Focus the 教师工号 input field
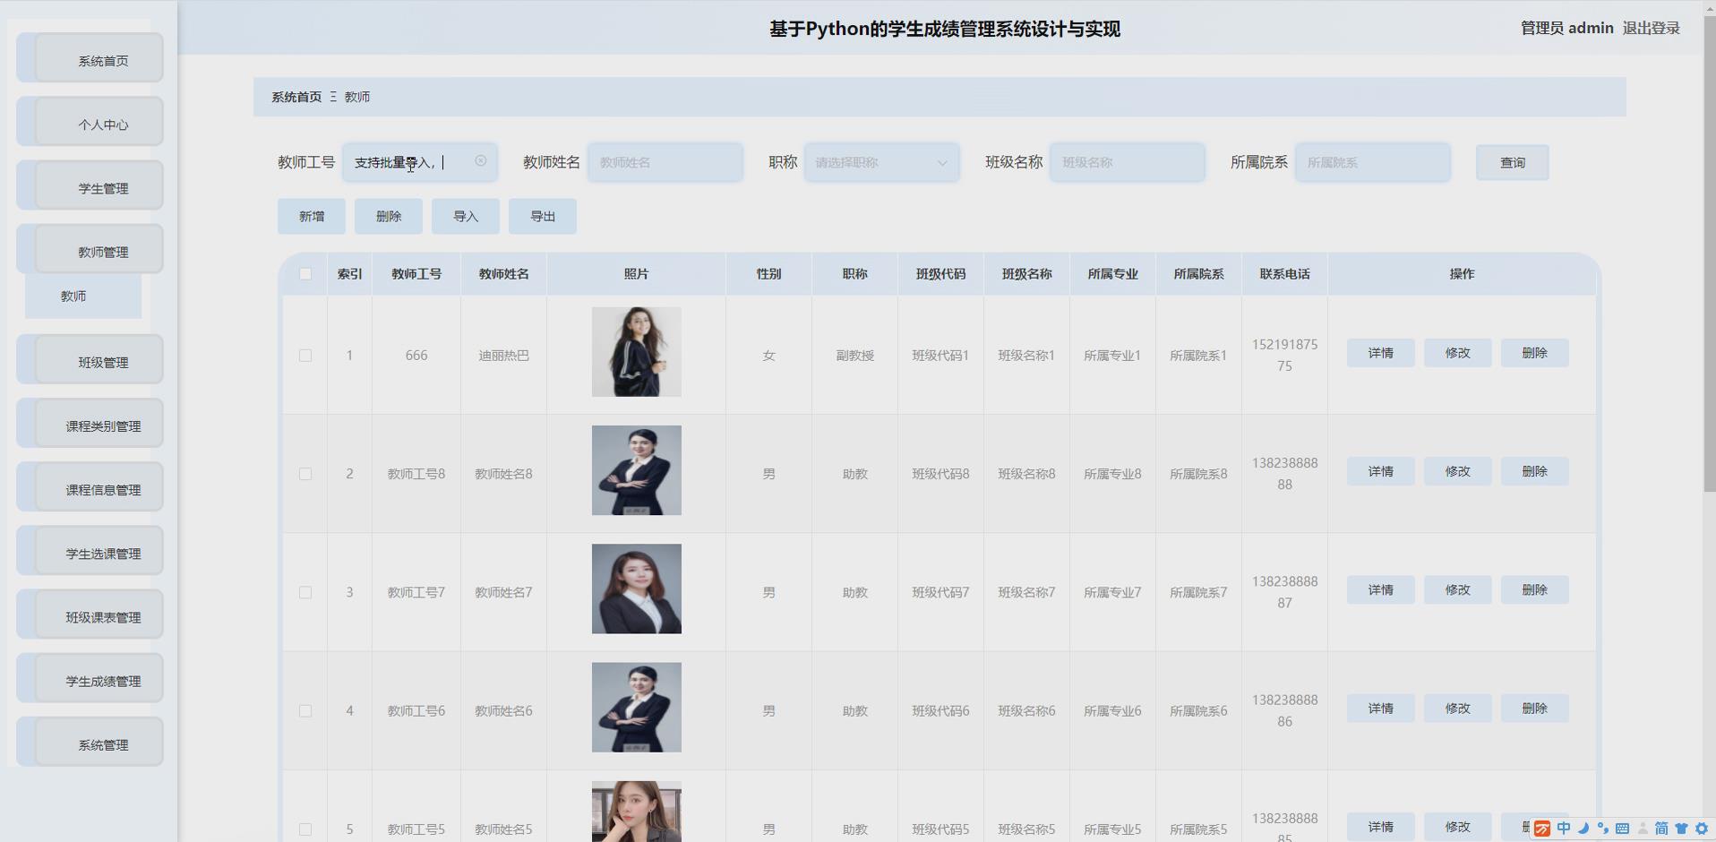 point(419,162)
